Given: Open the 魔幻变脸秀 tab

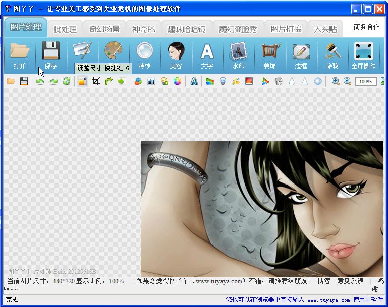Looking at the screenshot, I should 238,29.
